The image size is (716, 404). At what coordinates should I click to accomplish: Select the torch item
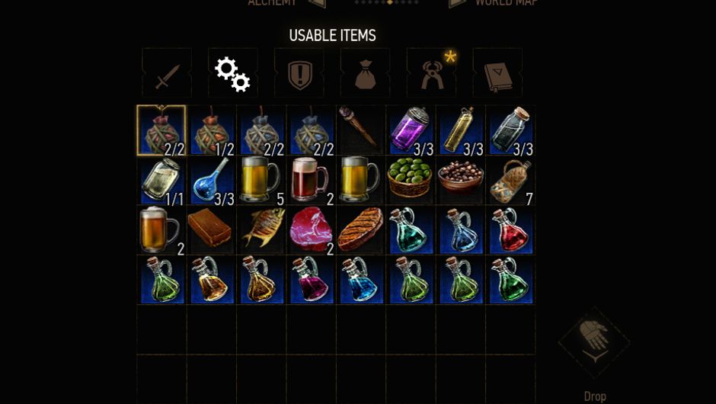click(x=361, y=130)
